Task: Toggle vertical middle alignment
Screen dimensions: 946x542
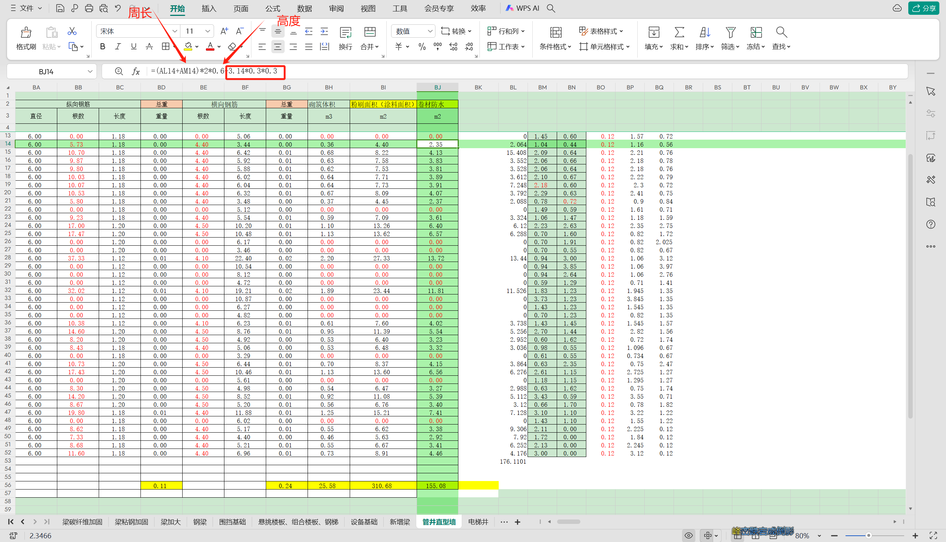Action: click(x=278, y=31)
